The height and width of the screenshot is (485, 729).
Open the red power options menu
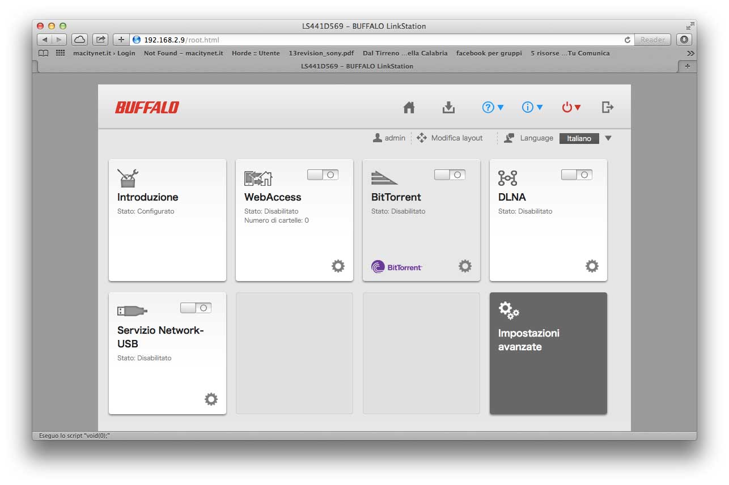pos(571,107)
